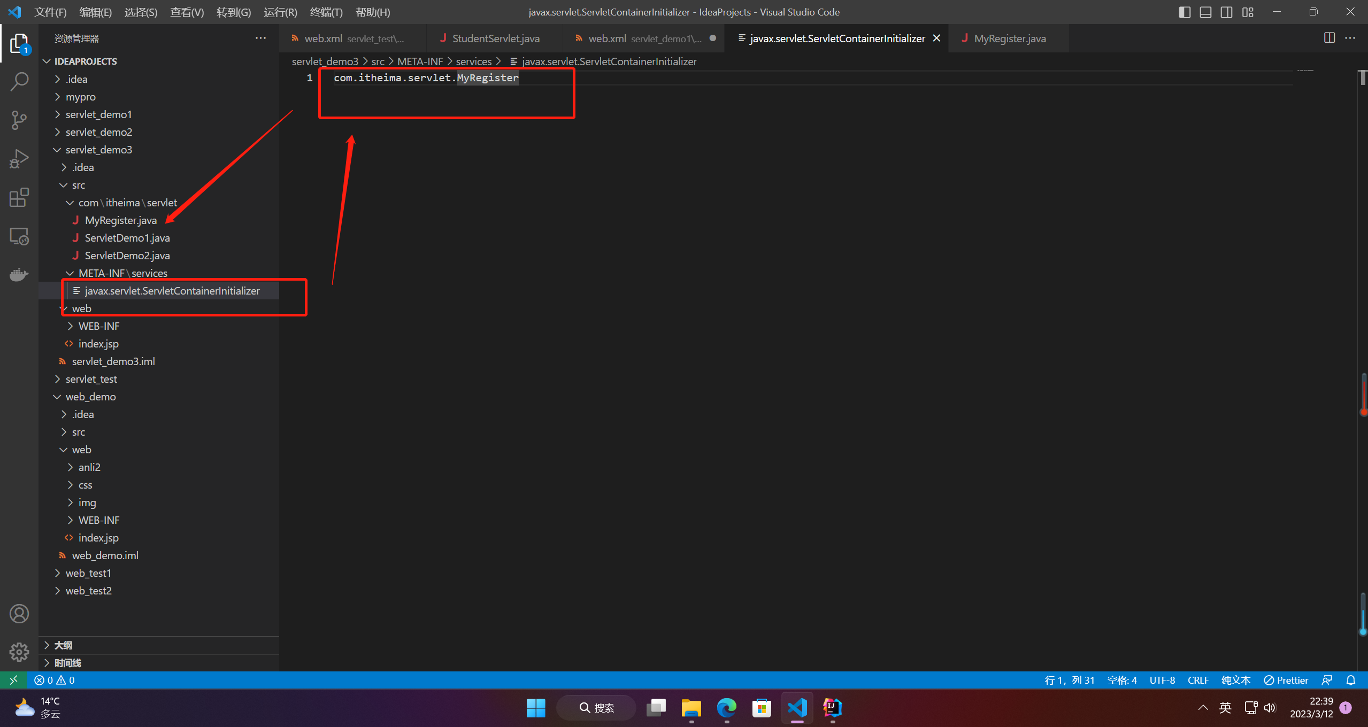Open the 终端(T) menu
This screenshot has height=727, width=1368.
pos(326,12)
